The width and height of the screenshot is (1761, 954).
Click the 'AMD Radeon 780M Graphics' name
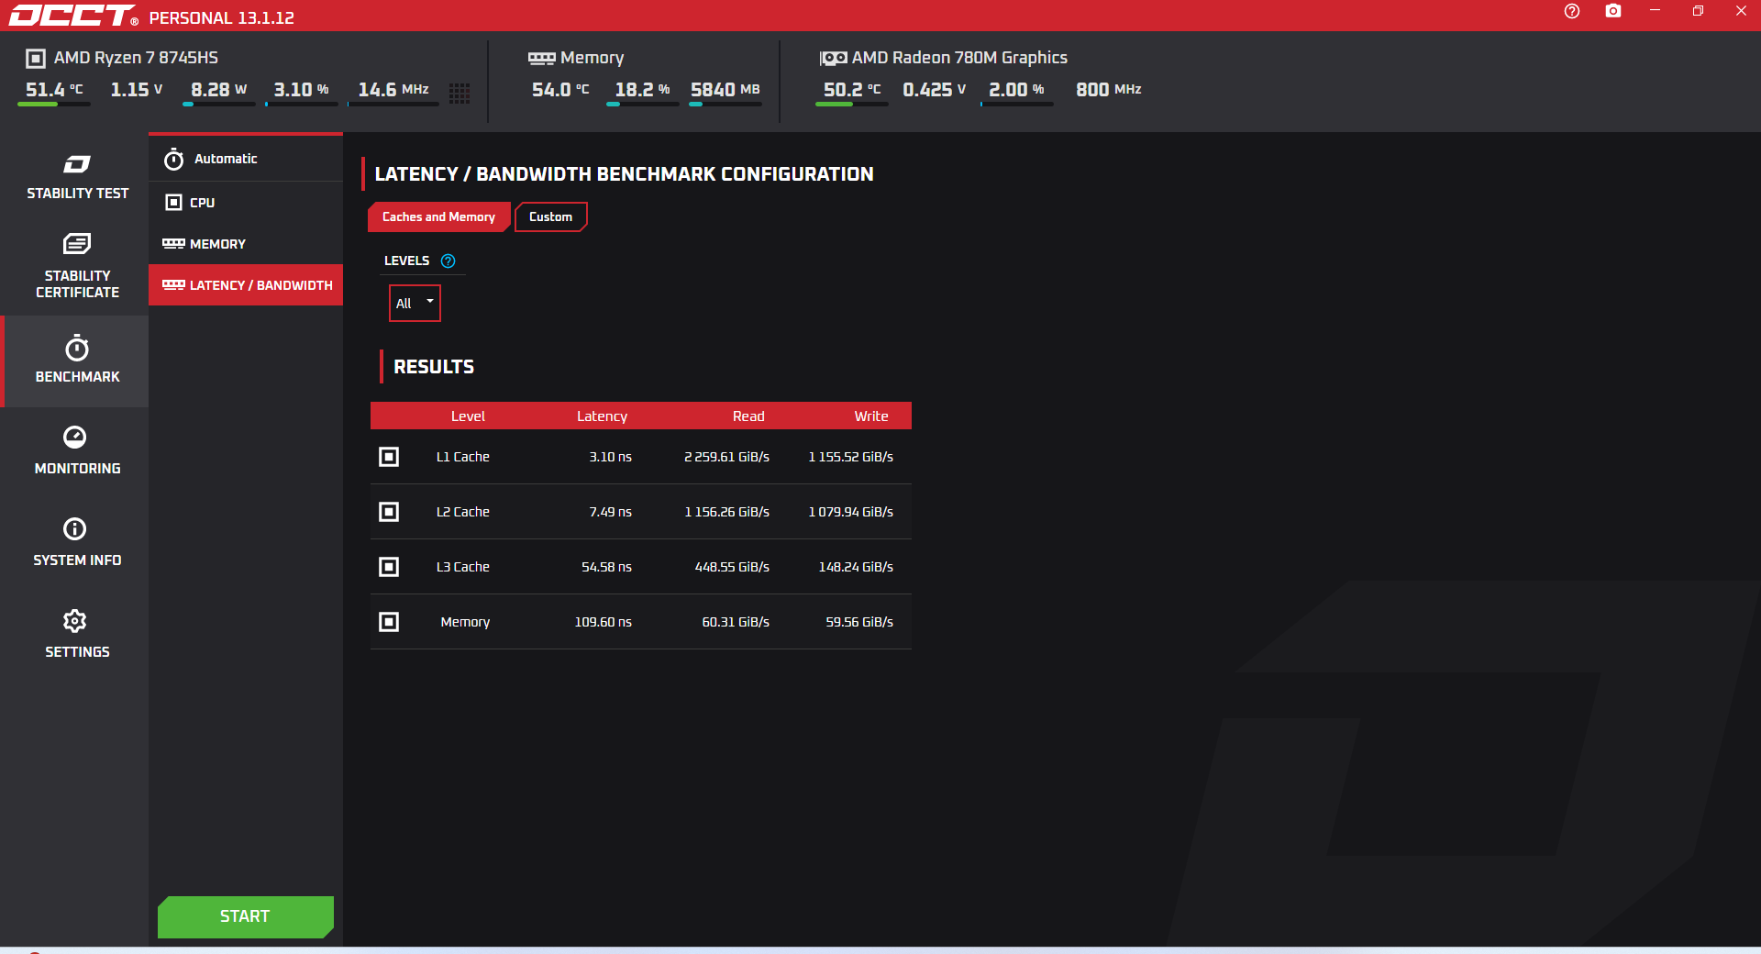(959, 58)
